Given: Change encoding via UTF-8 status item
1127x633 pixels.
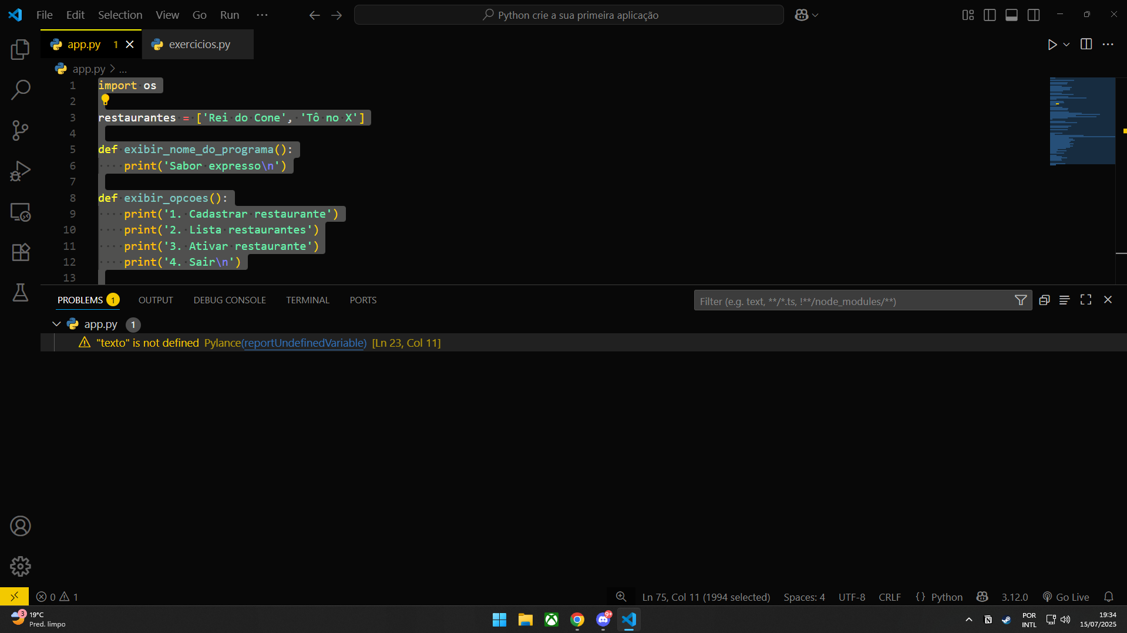Looking at the screenshot, I should pos(852,597).
